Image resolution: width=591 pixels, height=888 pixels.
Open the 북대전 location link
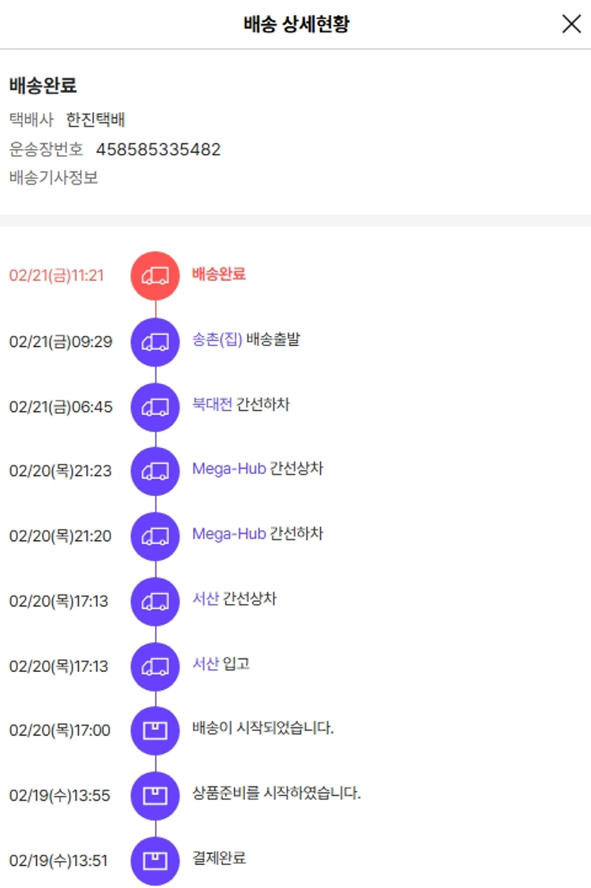pos(213,405)
